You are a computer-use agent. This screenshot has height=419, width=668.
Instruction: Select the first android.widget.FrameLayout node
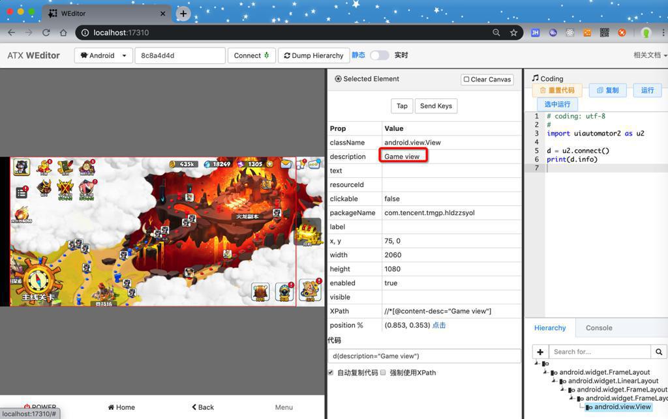605,372
